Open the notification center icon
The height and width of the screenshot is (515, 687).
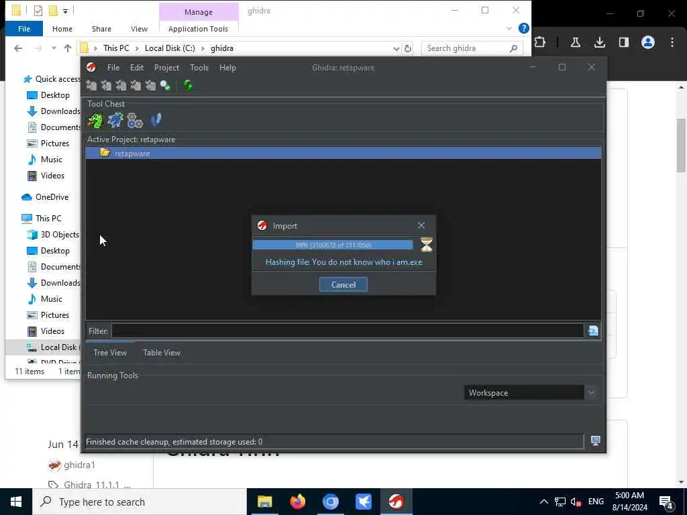[x=666, y=502]
